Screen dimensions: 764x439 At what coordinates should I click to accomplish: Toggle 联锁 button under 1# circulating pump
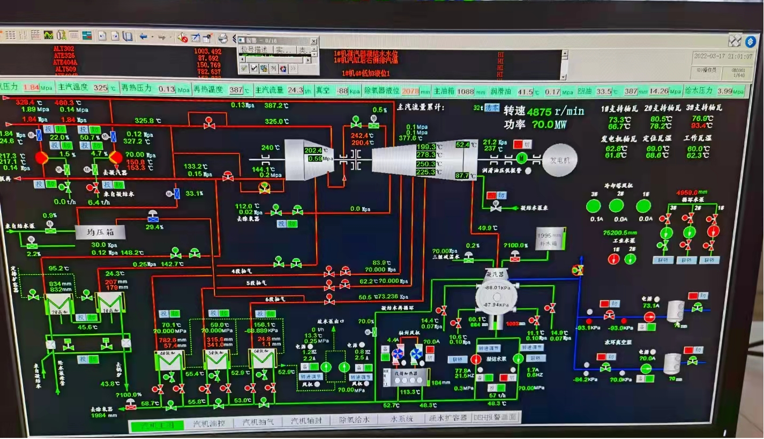tap(709, 260)
